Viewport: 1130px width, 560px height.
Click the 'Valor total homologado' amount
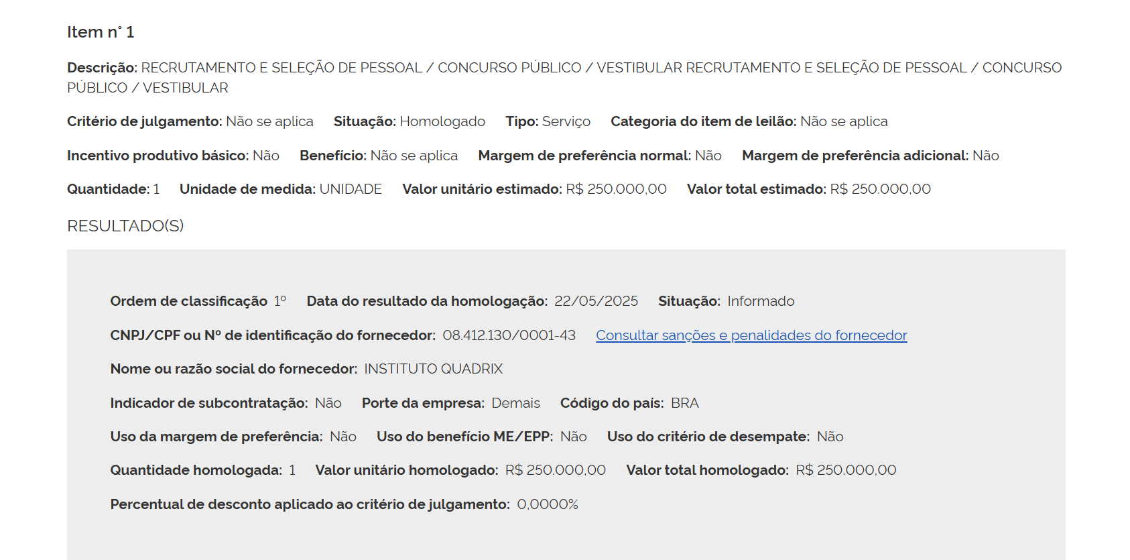[846, 470]
